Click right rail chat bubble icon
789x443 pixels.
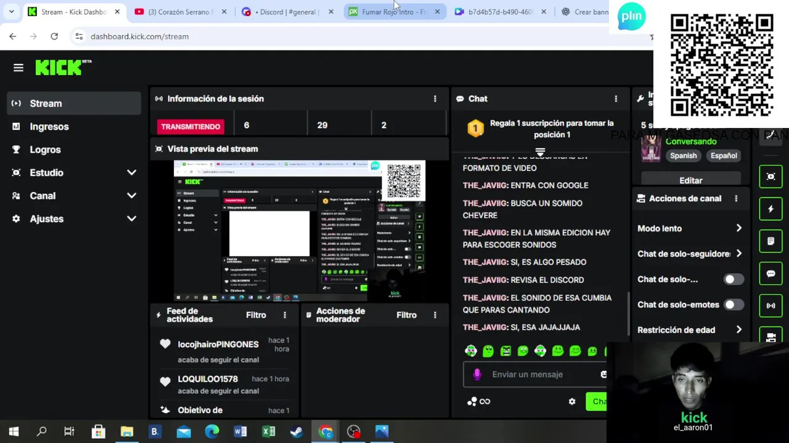tap(771, 273)
